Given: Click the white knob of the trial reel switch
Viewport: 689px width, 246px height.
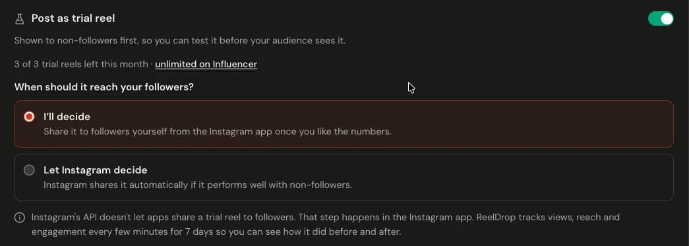Looking at the screenshot, I should 667,18.
